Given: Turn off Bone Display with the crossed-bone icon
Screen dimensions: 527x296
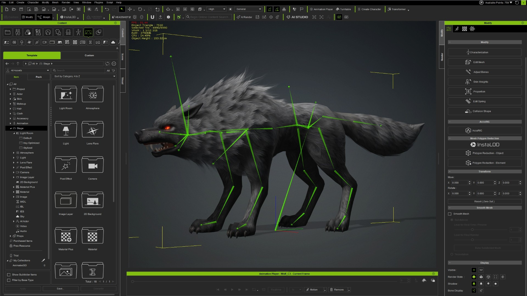Looking at the screenshot, I should click(481, 291).
